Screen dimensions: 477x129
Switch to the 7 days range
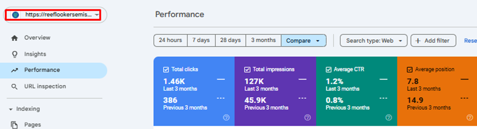click(201, 40)
